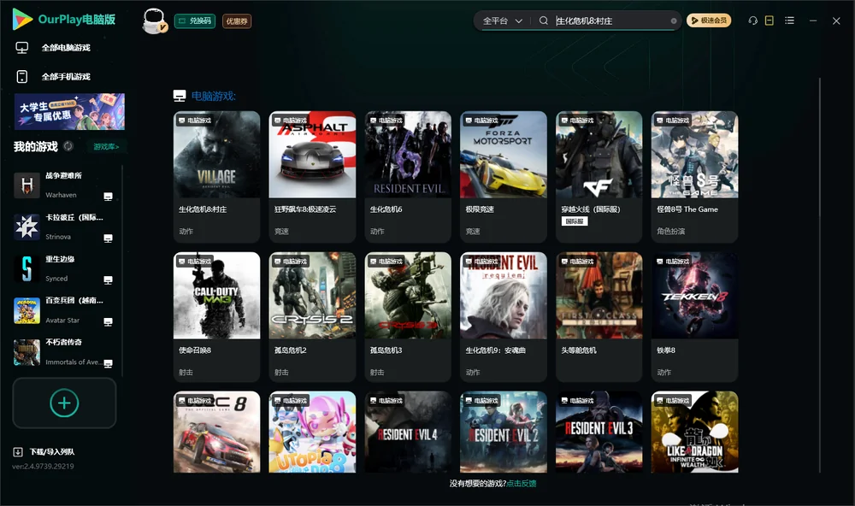The width and height of the screenshot is (855, 506).
Task: Open the 生化危机8:村庄 Village game thumbnail
Action: [x=216, y=155]
